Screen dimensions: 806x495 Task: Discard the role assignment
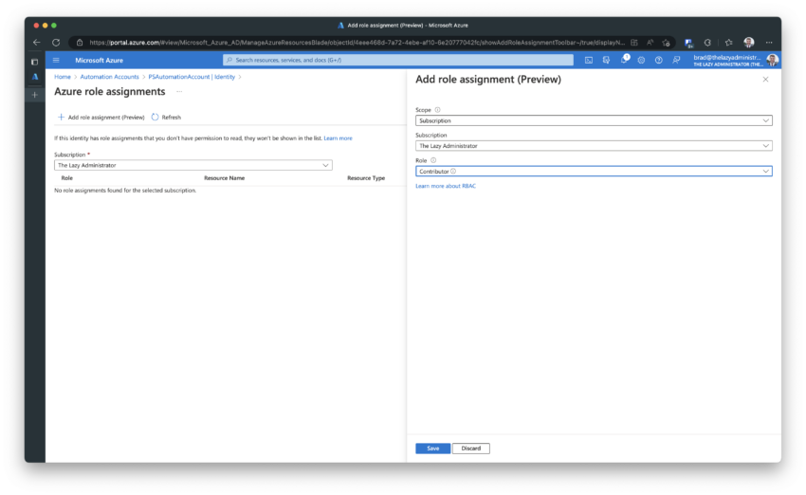pyautogui.click(x=471, y=449)
